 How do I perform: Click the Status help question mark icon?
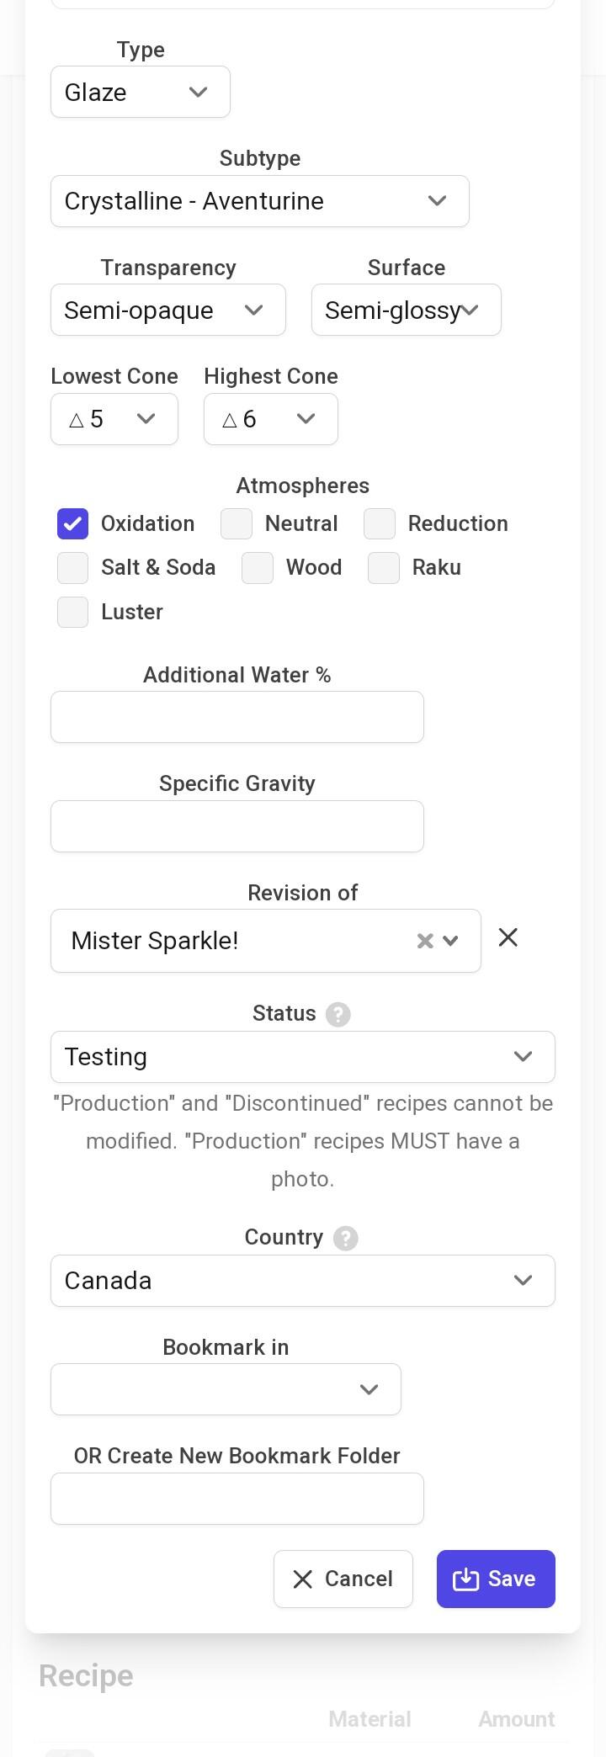pos(338,1014)
